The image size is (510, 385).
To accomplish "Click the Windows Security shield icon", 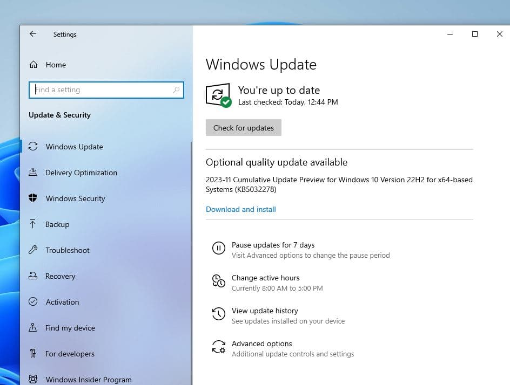I will click(33, 198).
